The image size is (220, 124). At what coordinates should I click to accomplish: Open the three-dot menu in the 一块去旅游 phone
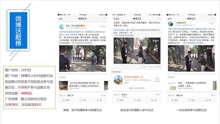pos(213,19)
